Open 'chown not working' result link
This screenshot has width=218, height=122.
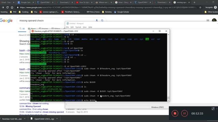coord(34,103)
